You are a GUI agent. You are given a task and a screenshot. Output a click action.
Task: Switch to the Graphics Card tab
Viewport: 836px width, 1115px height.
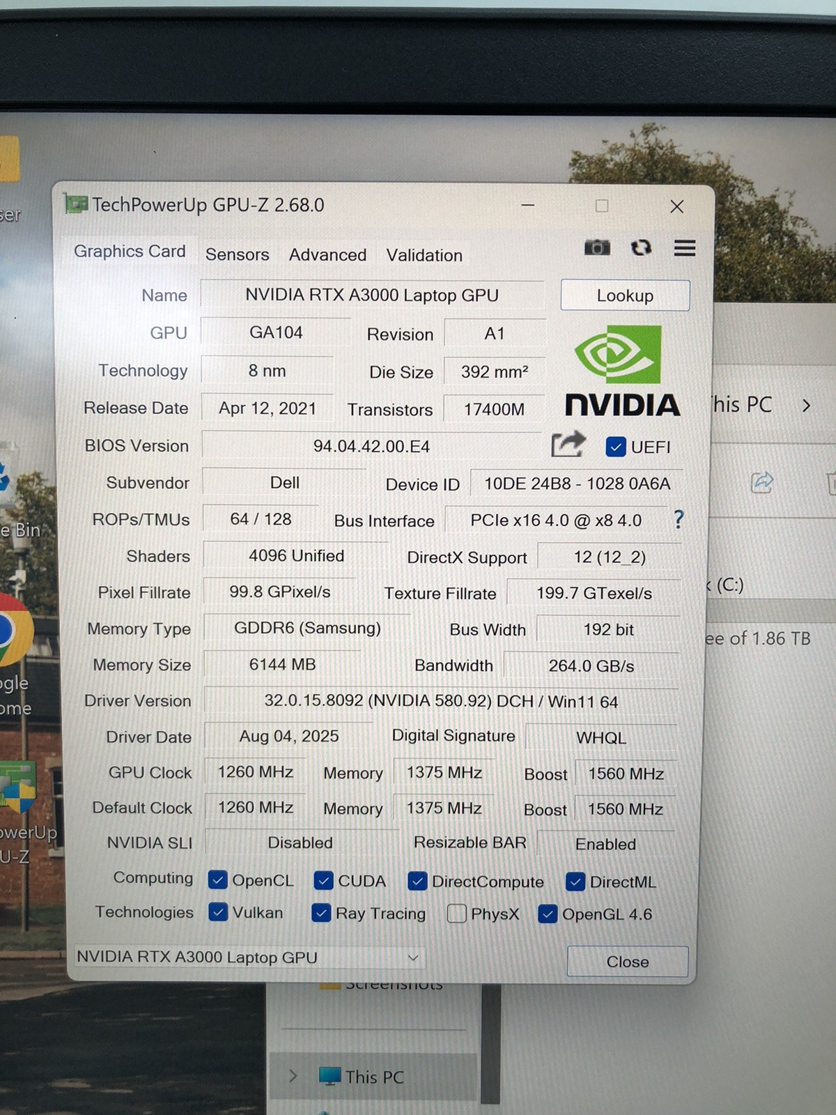tap(130, 251)
